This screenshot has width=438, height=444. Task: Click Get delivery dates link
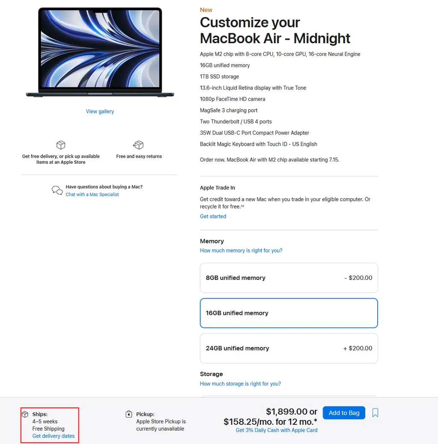pos(53,436)
